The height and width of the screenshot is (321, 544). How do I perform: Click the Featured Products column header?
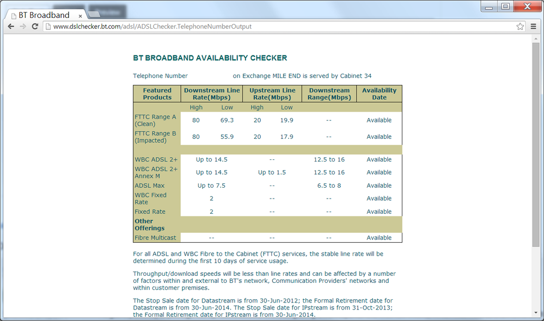pyautogui.click(x=157, y=94)
